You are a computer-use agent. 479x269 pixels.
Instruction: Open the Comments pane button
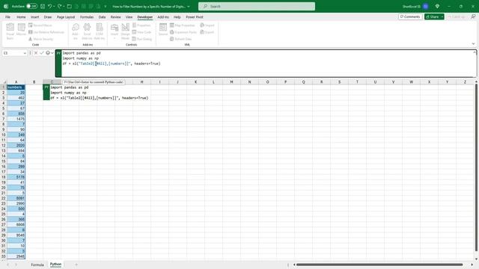point(410,16)
